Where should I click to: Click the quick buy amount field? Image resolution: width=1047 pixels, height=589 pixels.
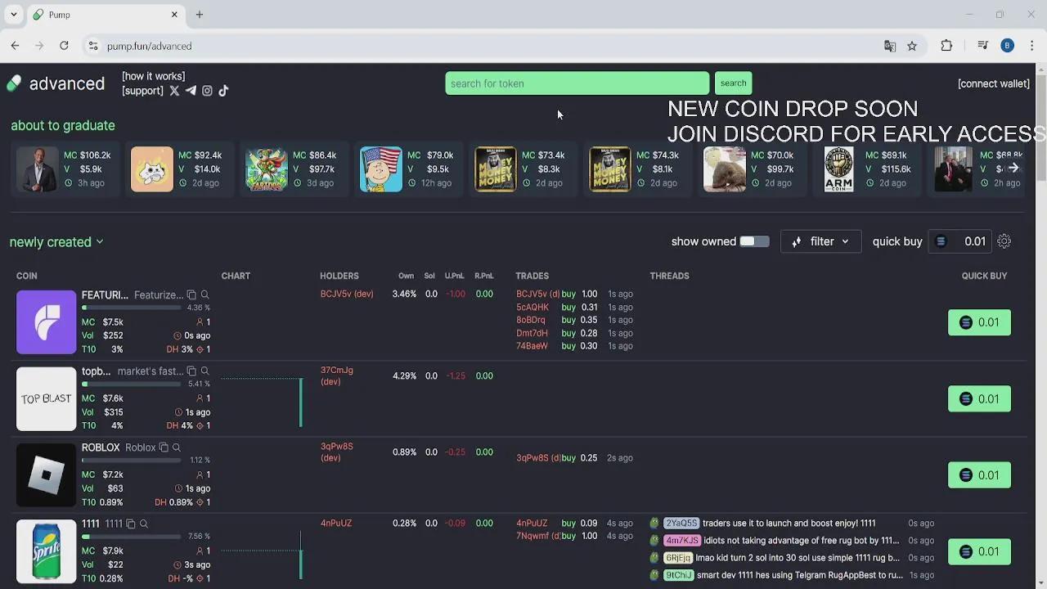coord(959,241)
